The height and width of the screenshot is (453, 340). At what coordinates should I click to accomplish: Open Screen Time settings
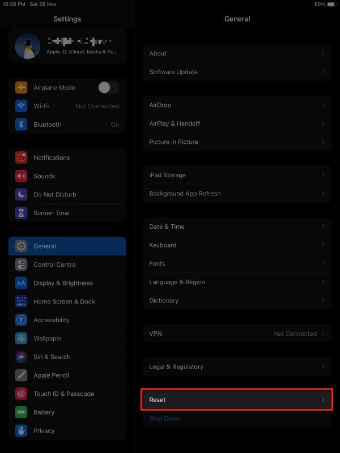tap(67, 213)
